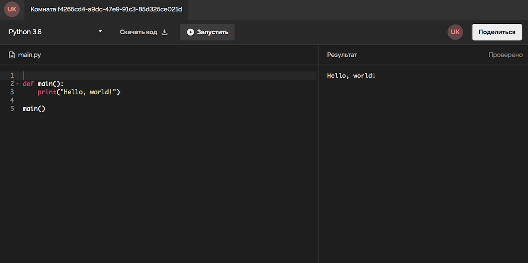Click the play icon in Запустить button
This screenshot has width=528, height=263.
(190, 32)
